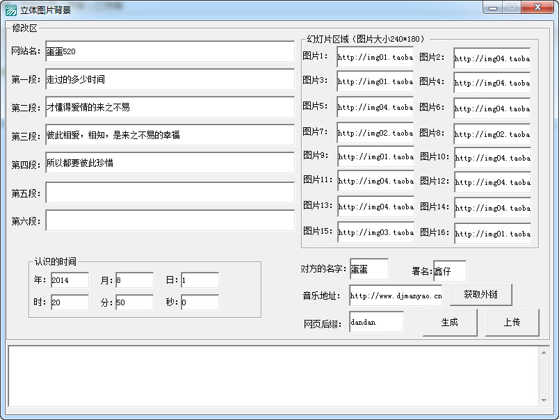The height and width of the screenshot is (420, 559).
Task: Edit the 网页后缀 field containing dandan
Action: (x=377, y=322)
